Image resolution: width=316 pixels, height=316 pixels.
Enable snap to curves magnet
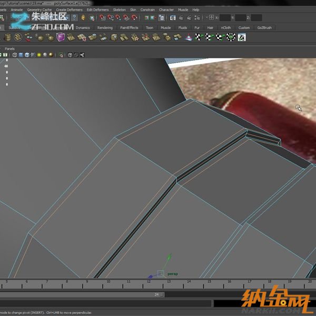(x=111, y=18)
